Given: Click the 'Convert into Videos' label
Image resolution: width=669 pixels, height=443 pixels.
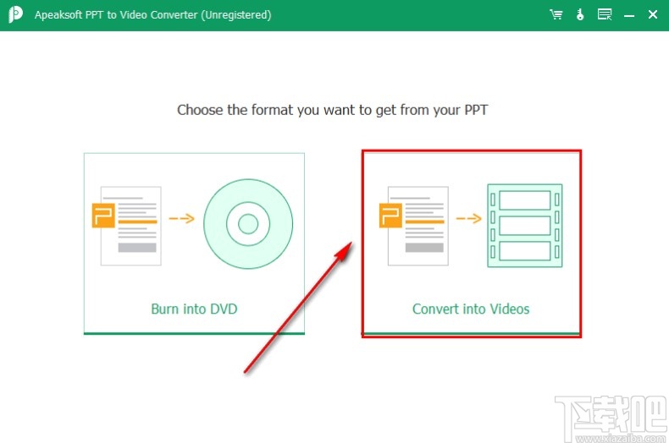Looking at the screenshot, I should [471, 309].
